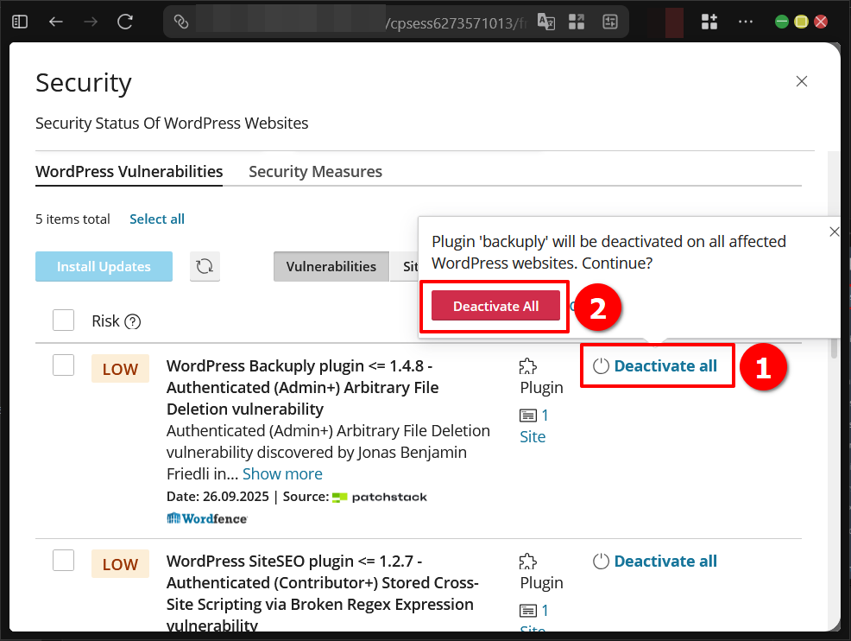Click the Select all link
Viewport: 851px width, 641px height.
(x=157, y=219)
